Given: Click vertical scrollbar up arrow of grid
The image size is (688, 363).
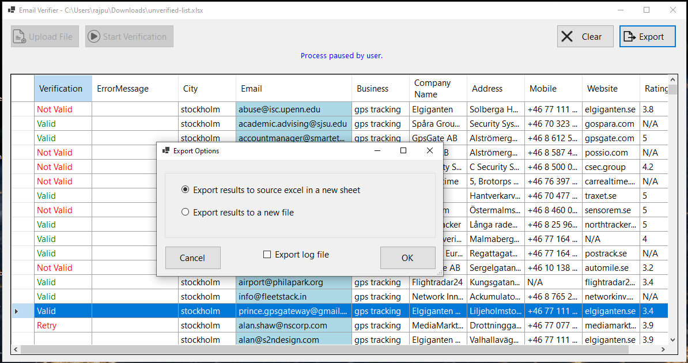Looking at the screenshot, I should pos(672,80).
